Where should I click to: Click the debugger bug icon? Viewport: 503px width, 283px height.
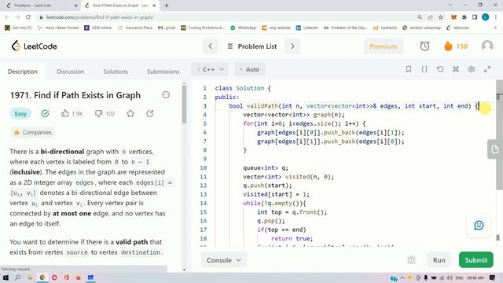(411, 260)
